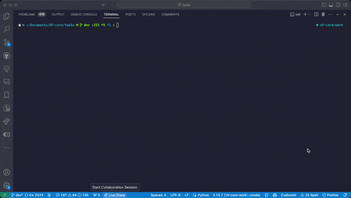The height and width of the screenshot is (198, 351).
Task: Open the Manage gear settings menu
Action: (7, 185)
